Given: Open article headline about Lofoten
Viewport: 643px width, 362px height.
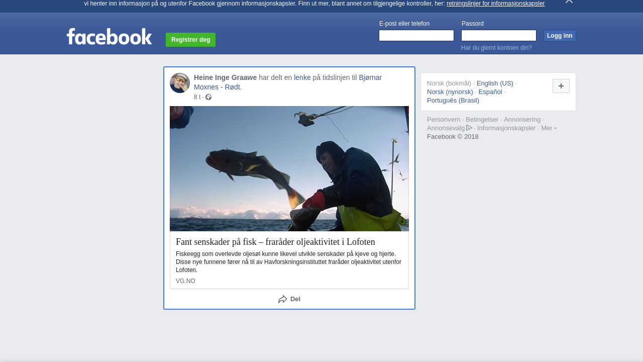Looking at the screenshot, I should (275, 242).
